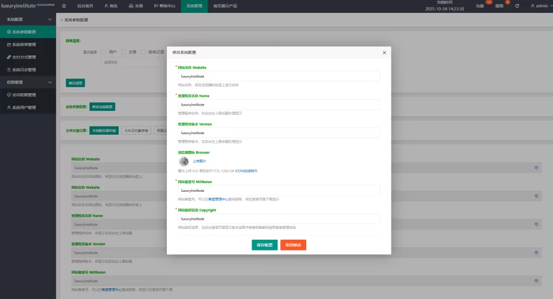Click the 保存配置 button
Image resolution: width=553 pixels, height=299 pixels.
(x=265, y=245)
